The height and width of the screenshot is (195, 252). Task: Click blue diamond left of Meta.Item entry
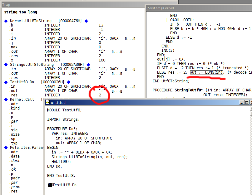(x=6, y=148)
